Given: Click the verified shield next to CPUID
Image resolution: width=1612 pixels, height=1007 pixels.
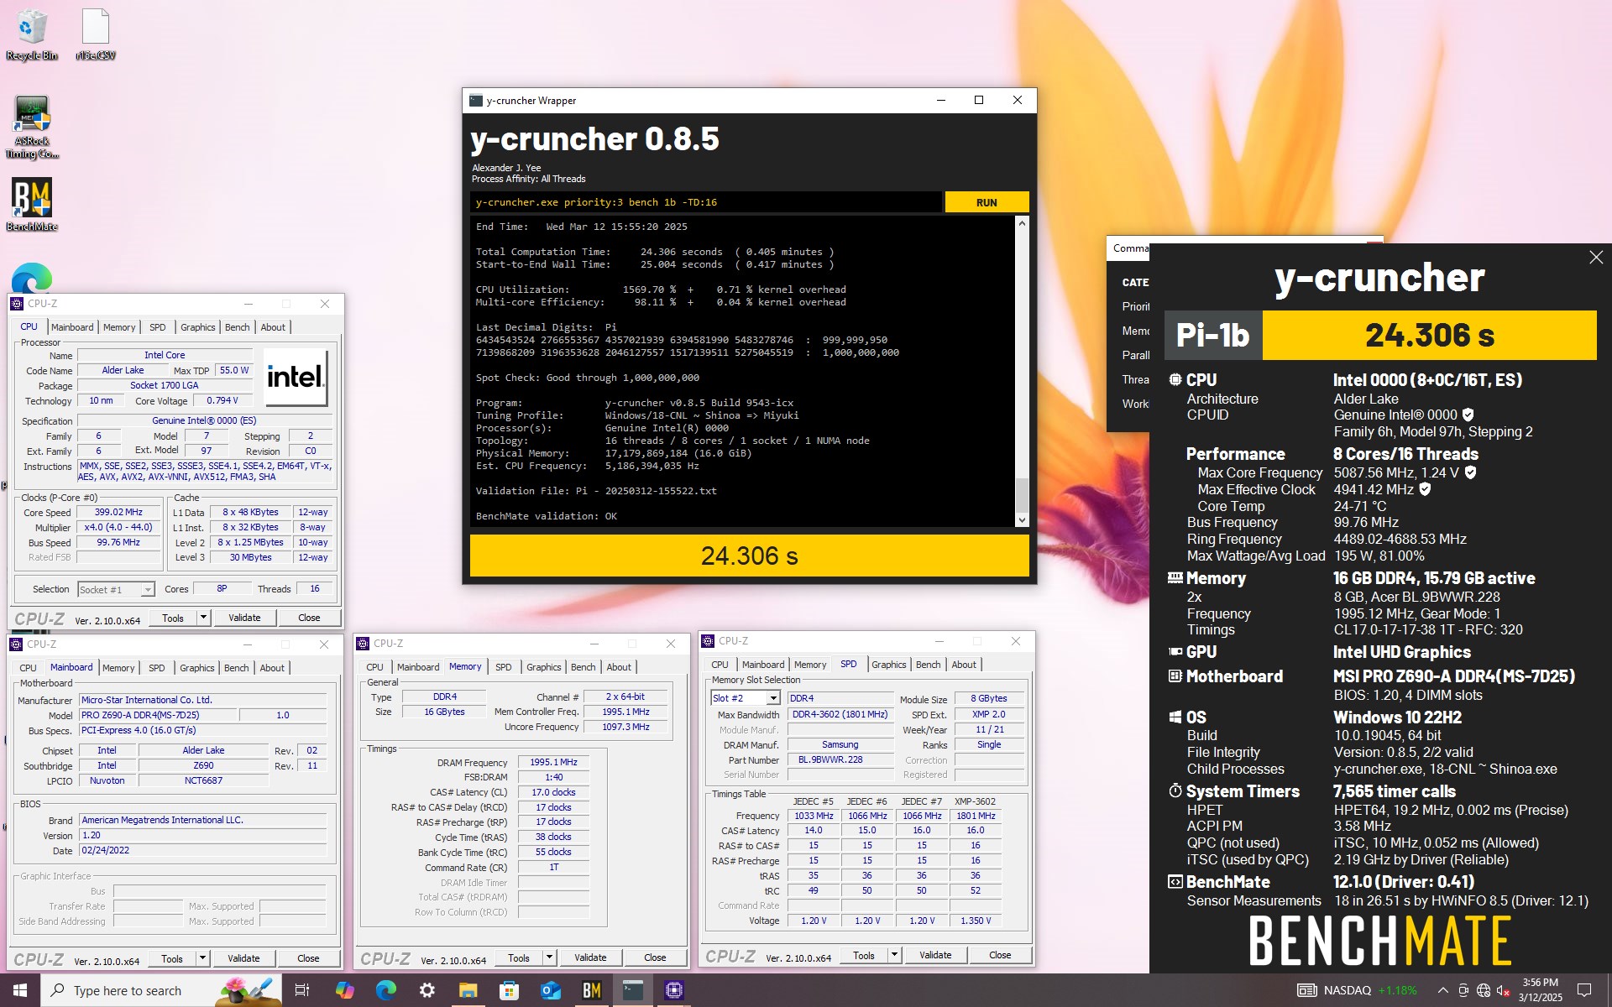Looking at the screenshot, I should click(x=1468, y=415).
